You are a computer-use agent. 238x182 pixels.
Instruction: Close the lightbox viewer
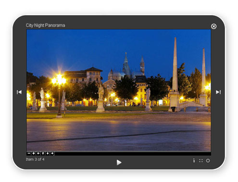(213, 26)
